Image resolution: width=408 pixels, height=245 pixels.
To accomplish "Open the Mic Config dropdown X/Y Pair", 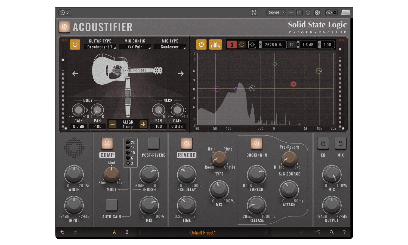I will (x=135, y=47).
